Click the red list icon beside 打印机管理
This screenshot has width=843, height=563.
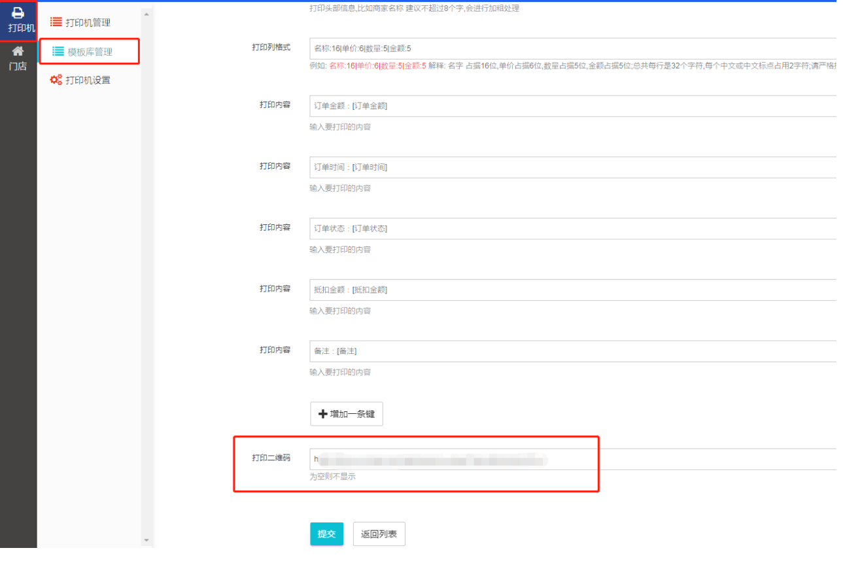click(56, 22)
